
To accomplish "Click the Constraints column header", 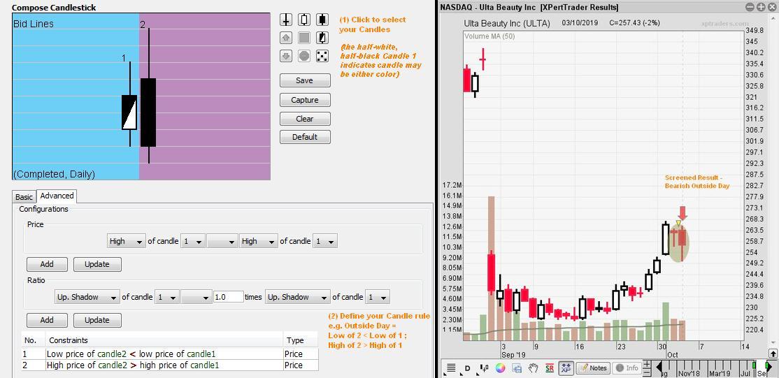I will [x=164, y=340].
